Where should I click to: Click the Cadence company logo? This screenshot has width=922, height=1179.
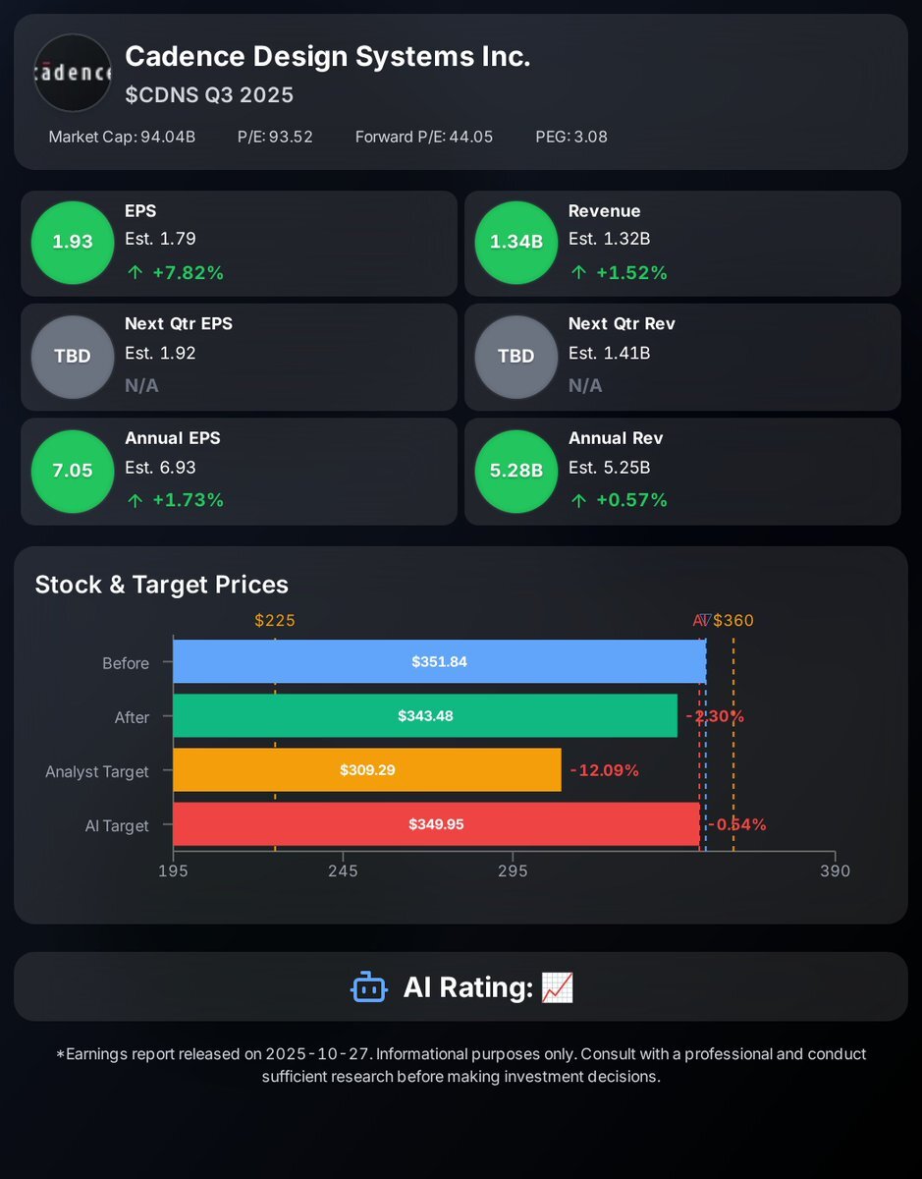[x=73, y=73]
